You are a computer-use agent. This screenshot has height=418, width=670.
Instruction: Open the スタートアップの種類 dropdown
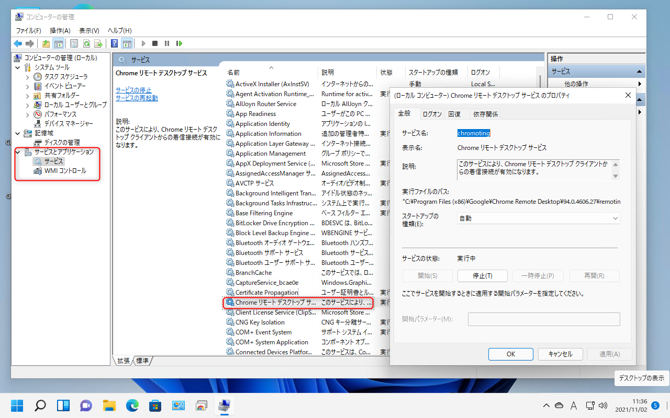pyautogui.click(x=539, y=218)
